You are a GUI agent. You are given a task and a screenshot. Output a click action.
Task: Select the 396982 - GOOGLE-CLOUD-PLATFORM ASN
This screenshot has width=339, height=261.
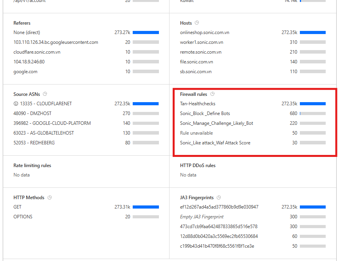tap(52, 123)
